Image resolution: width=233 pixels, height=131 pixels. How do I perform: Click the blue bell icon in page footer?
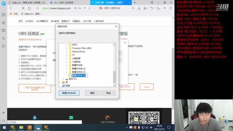[35, 118]
